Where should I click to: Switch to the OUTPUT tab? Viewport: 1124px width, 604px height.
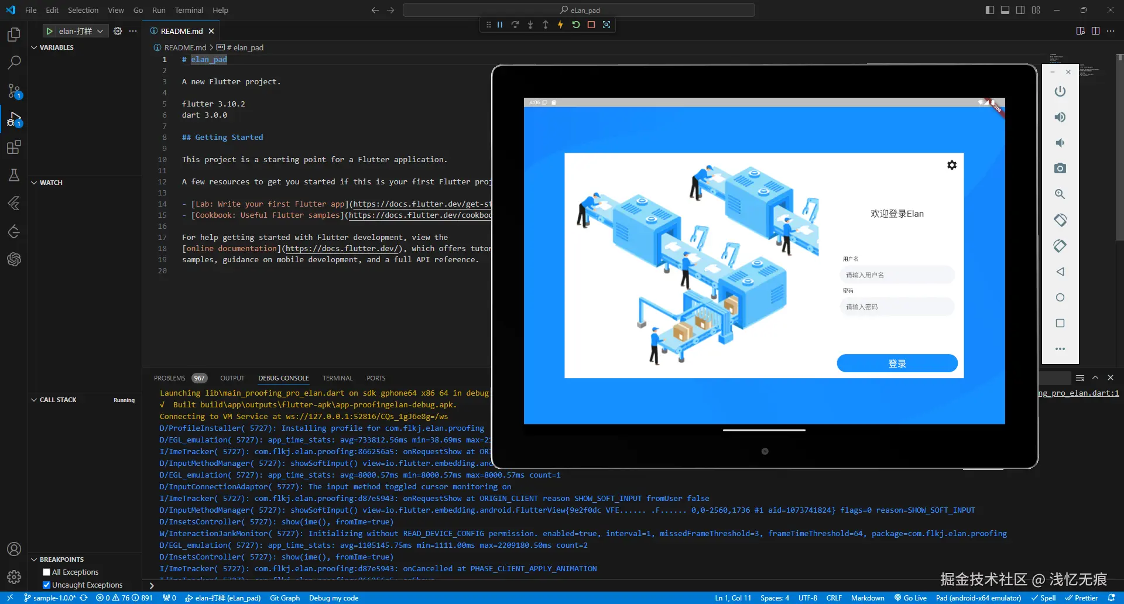232,378
